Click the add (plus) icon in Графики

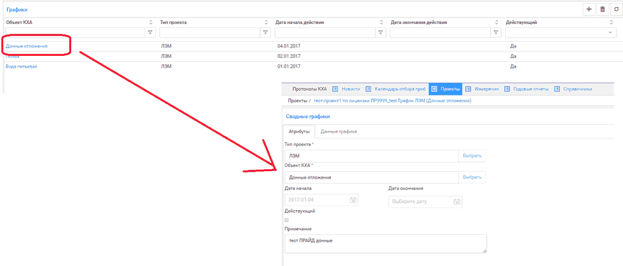(x=589, y=10)
